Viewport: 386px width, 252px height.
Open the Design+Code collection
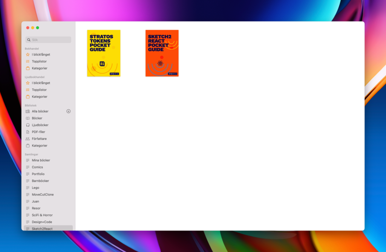point(42,222)
